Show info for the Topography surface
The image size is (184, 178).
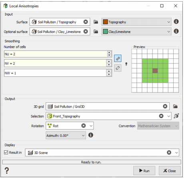[x=176, y=22]
